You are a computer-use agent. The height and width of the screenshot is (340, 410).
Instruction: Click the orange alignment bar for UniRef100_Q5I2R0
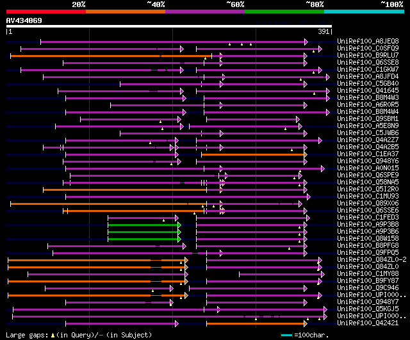pyautogui.click(x=125, y=190)
